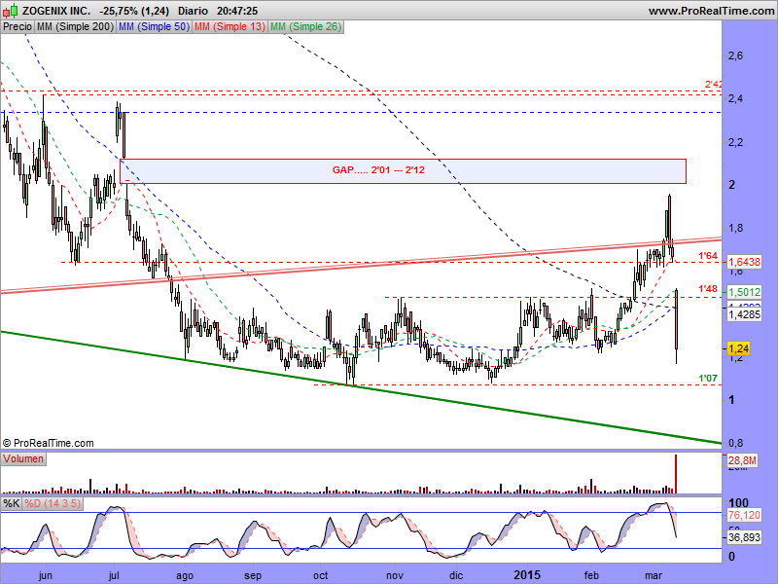Click the mar month label on time axis
The height and width of the screenshot is (584, 778).
pos(654,575)
